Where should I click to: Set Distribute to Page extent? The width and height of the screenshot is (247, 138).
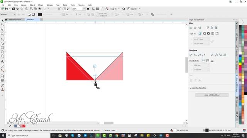click(x=208, y=61)
